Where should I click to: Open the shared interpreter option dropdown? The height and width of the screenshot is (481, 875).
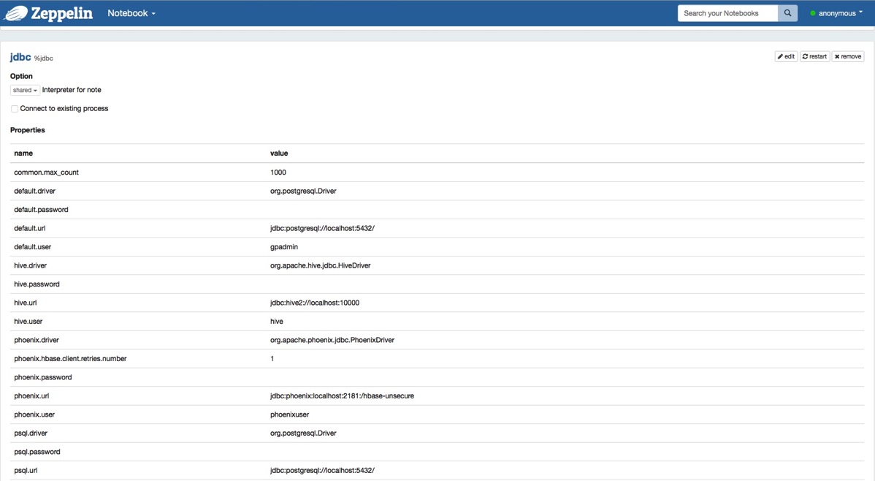[25, 90]
